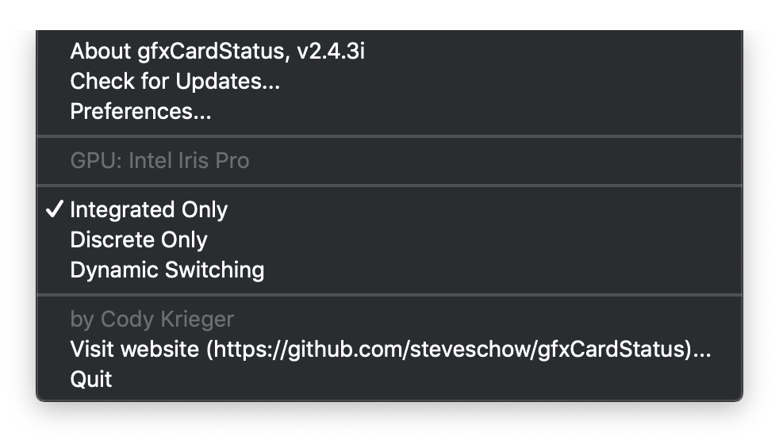Visit website on GitHub link

(x=389, y=349)
